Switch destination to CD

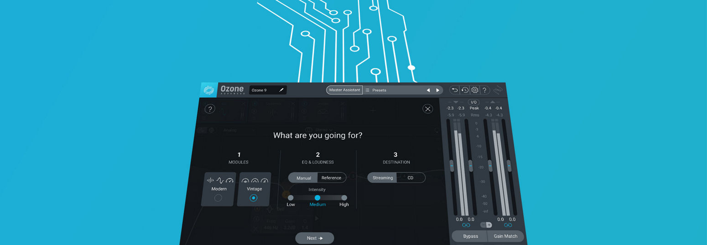click(411, 178)
